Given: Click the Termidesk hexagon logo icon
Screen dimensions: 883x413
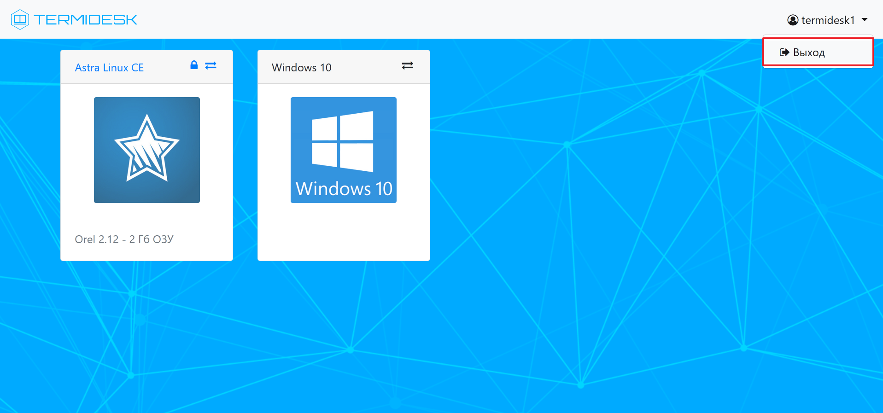Looking at the screenshot, I should coord(20,19).
